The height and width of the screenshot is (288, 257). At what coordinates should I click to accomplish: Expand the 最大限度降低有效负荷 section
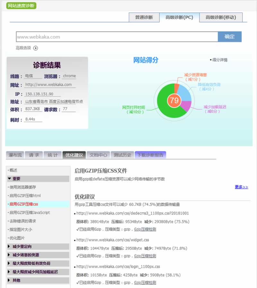pyautogui.click(x=38, y=263)
